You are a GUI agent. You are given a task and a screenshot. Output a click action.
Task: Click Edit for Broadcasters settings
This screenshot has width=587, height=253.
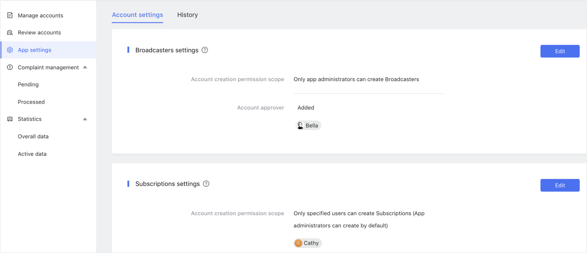(x=560, y=51)
